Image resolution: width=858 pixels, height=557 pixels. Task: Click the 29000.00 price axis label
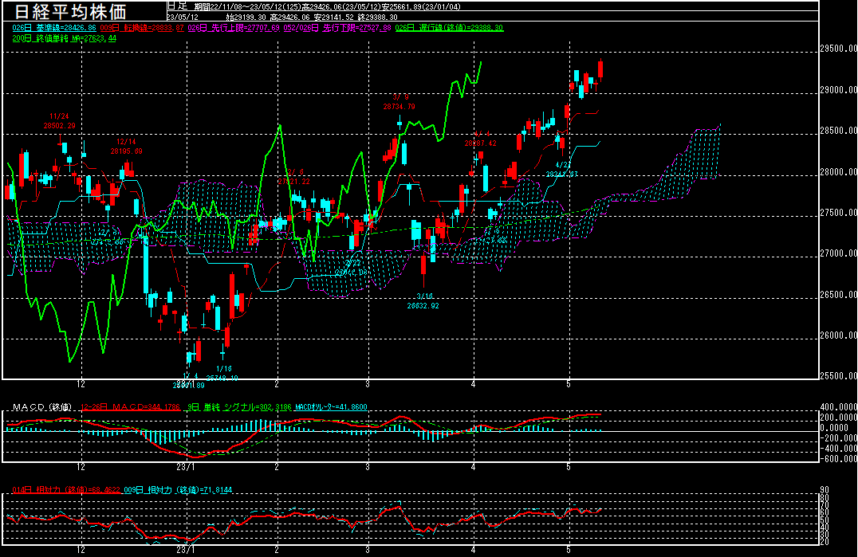click(x=838, y=89)
